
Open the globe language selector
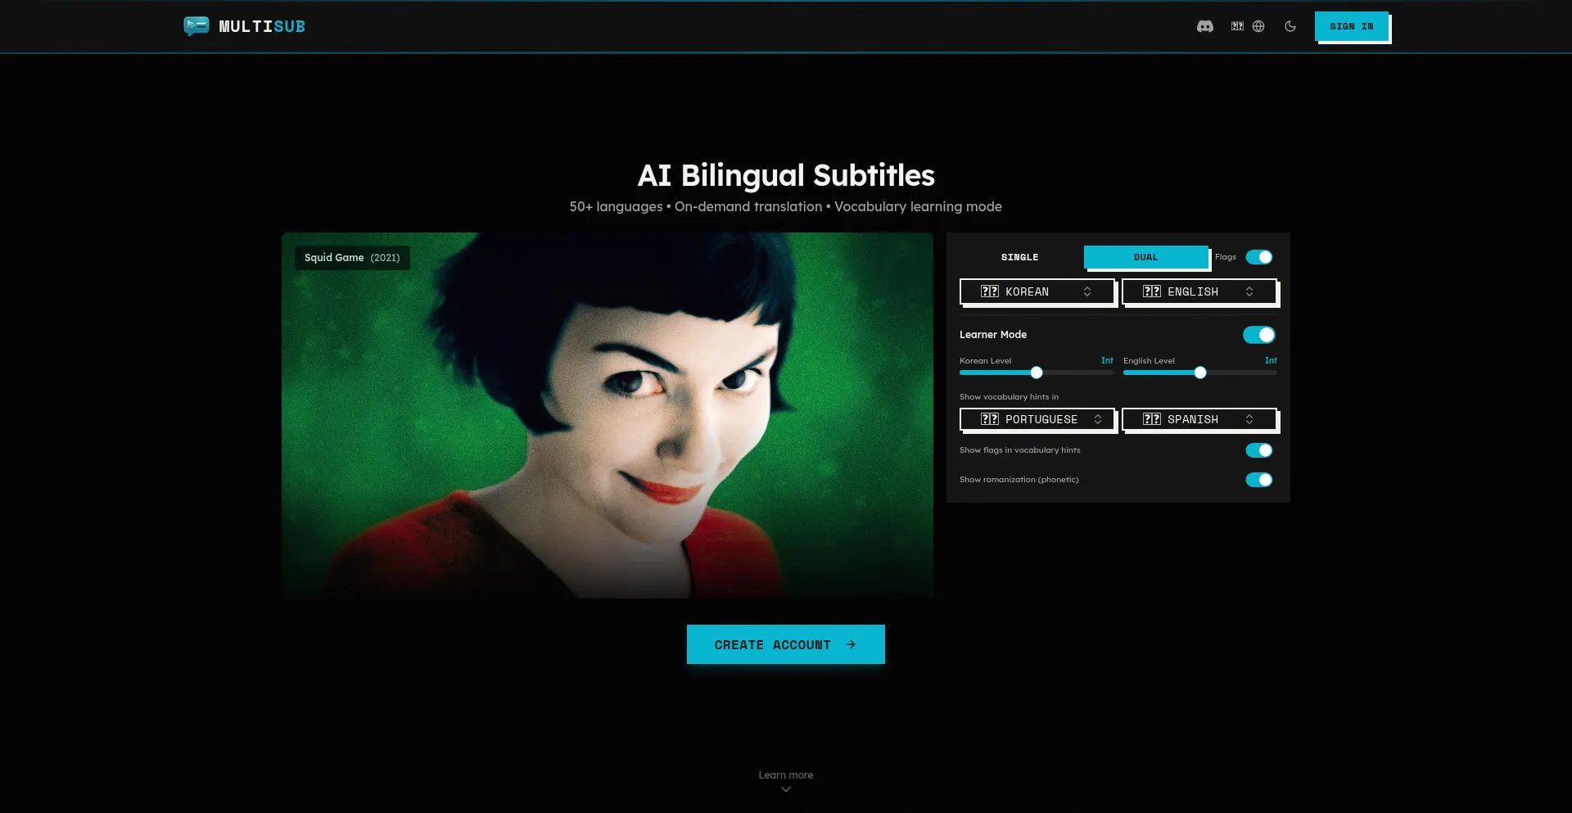1258,26
